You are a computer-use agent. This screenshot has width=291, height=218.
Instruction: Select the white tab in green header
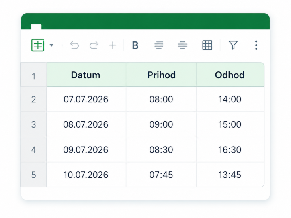[x=36, y=27]
